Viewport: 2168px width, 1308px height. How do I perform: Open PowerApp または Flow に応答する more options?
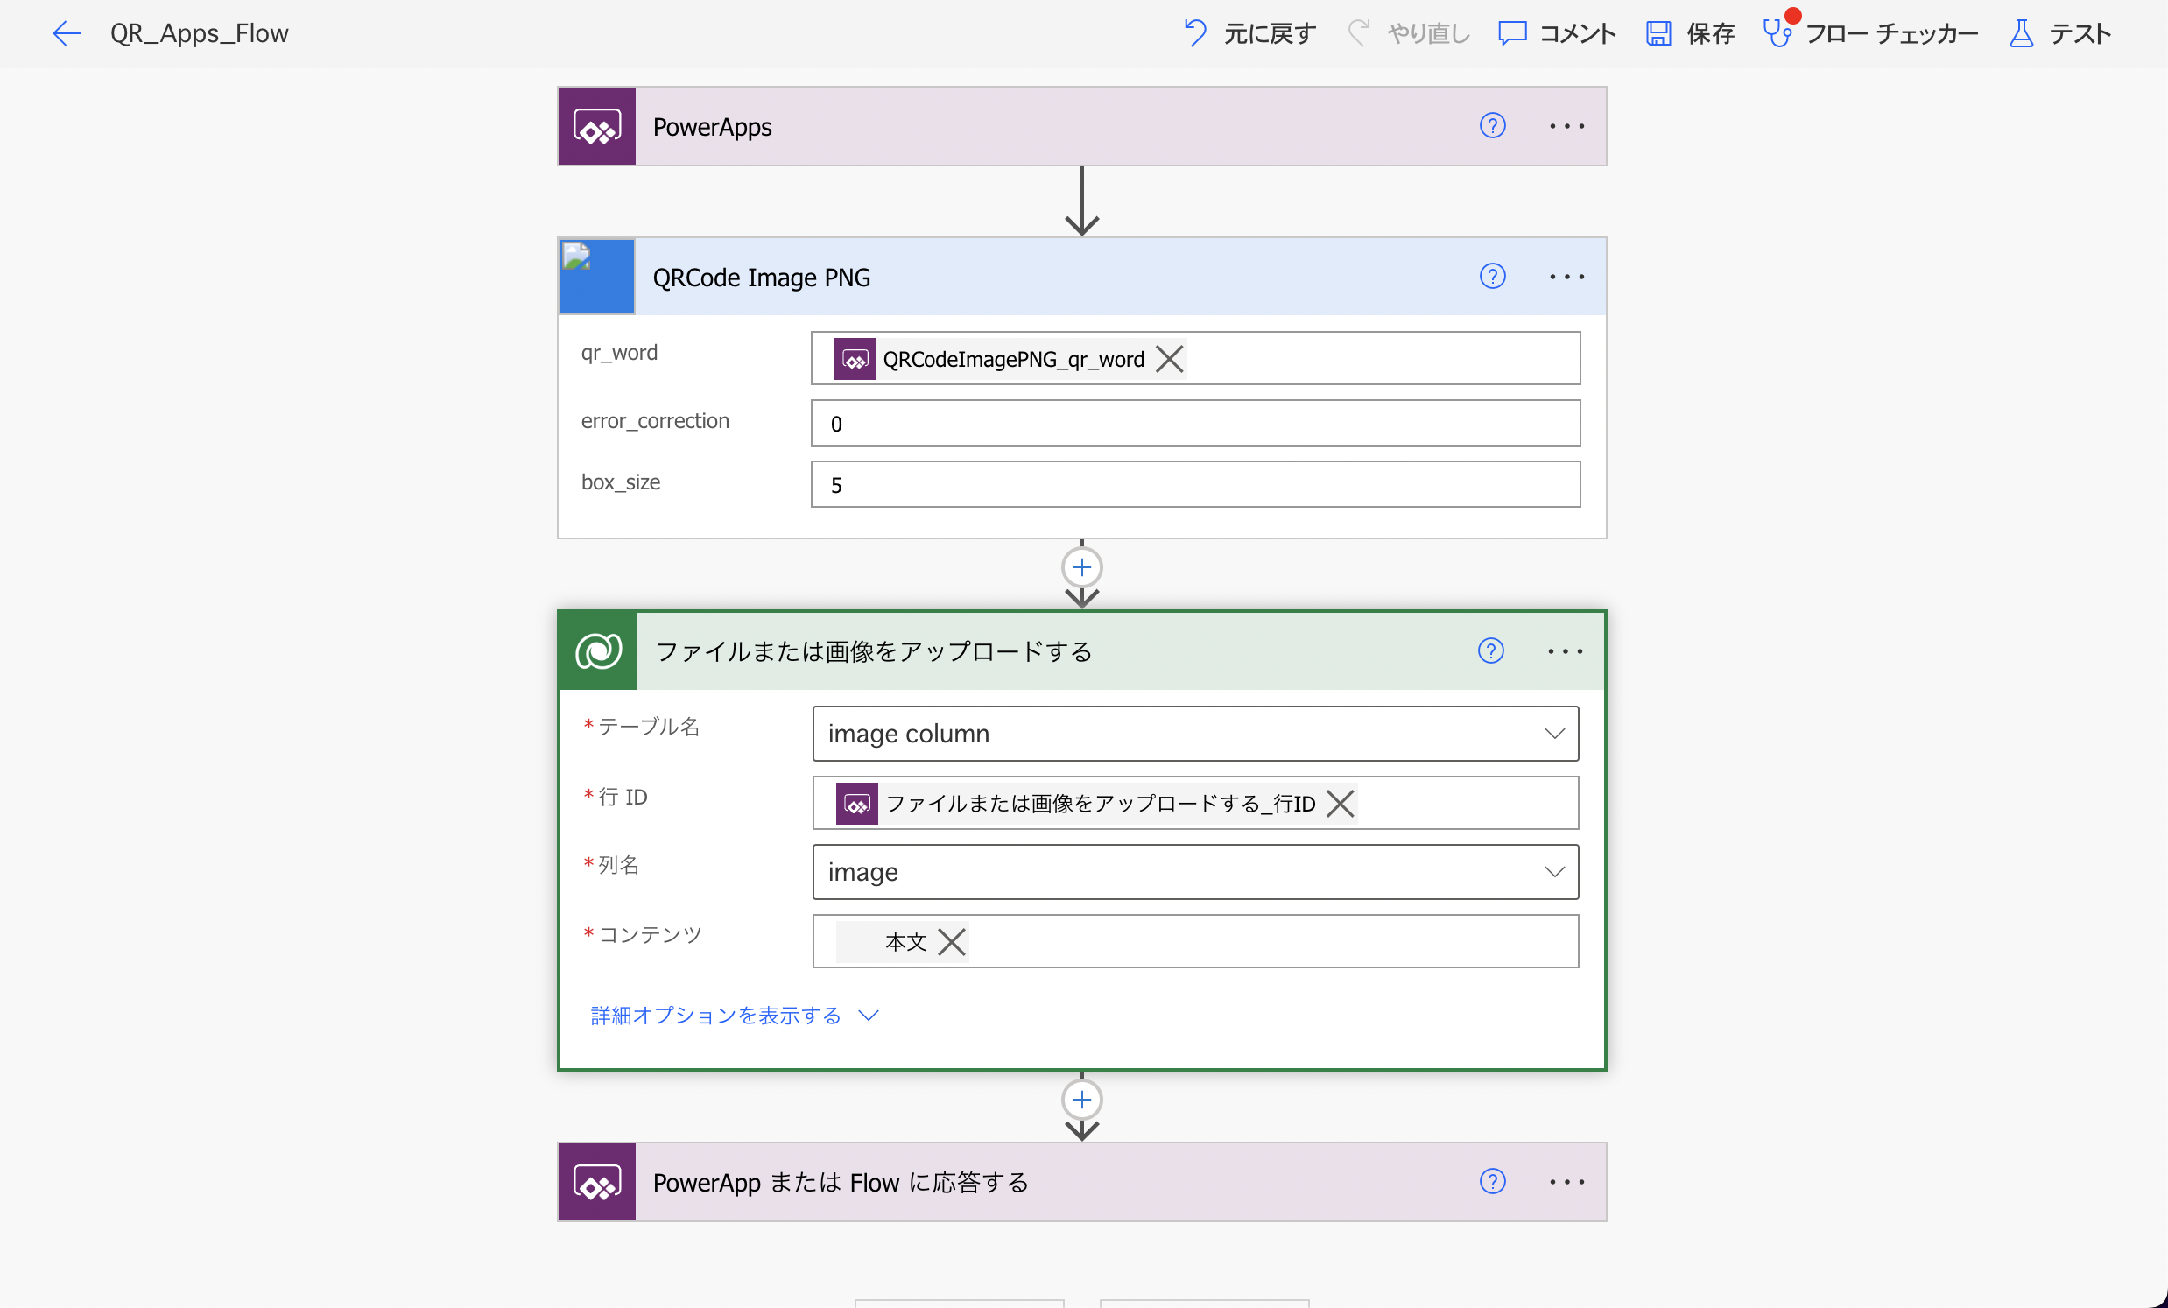(x=1567, y=1183)
